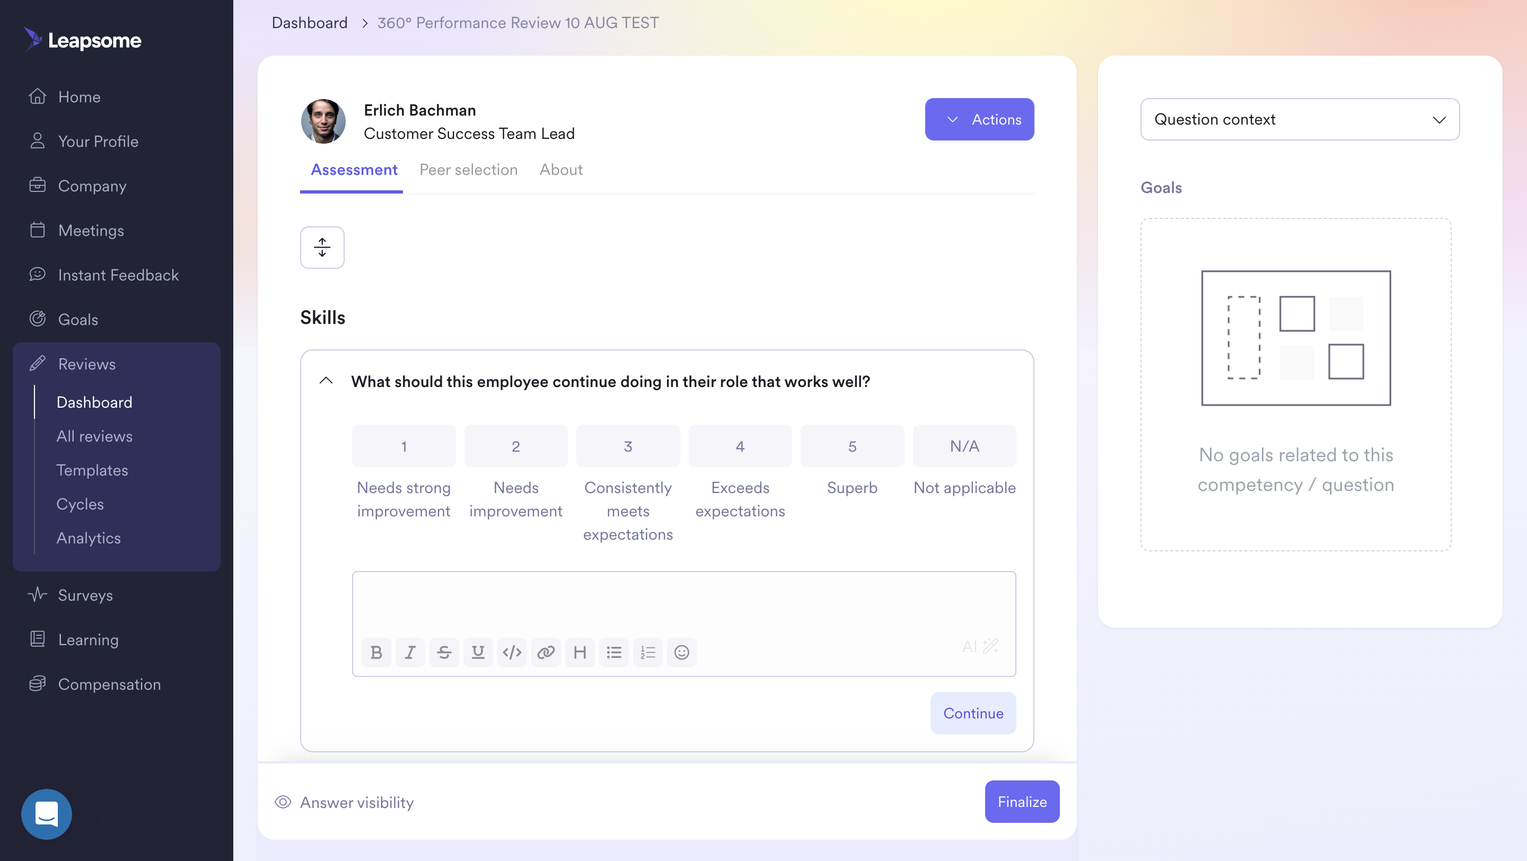This screenshot has height=861, width=1527.
Task: Click the Leapsome logo
Action: tap(82, 40)
